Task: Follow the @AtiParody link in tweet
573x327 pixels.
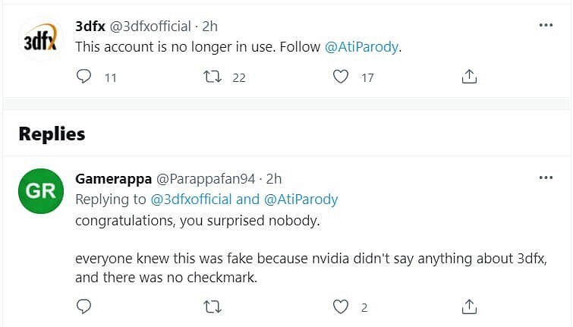Action: [362, 46]
